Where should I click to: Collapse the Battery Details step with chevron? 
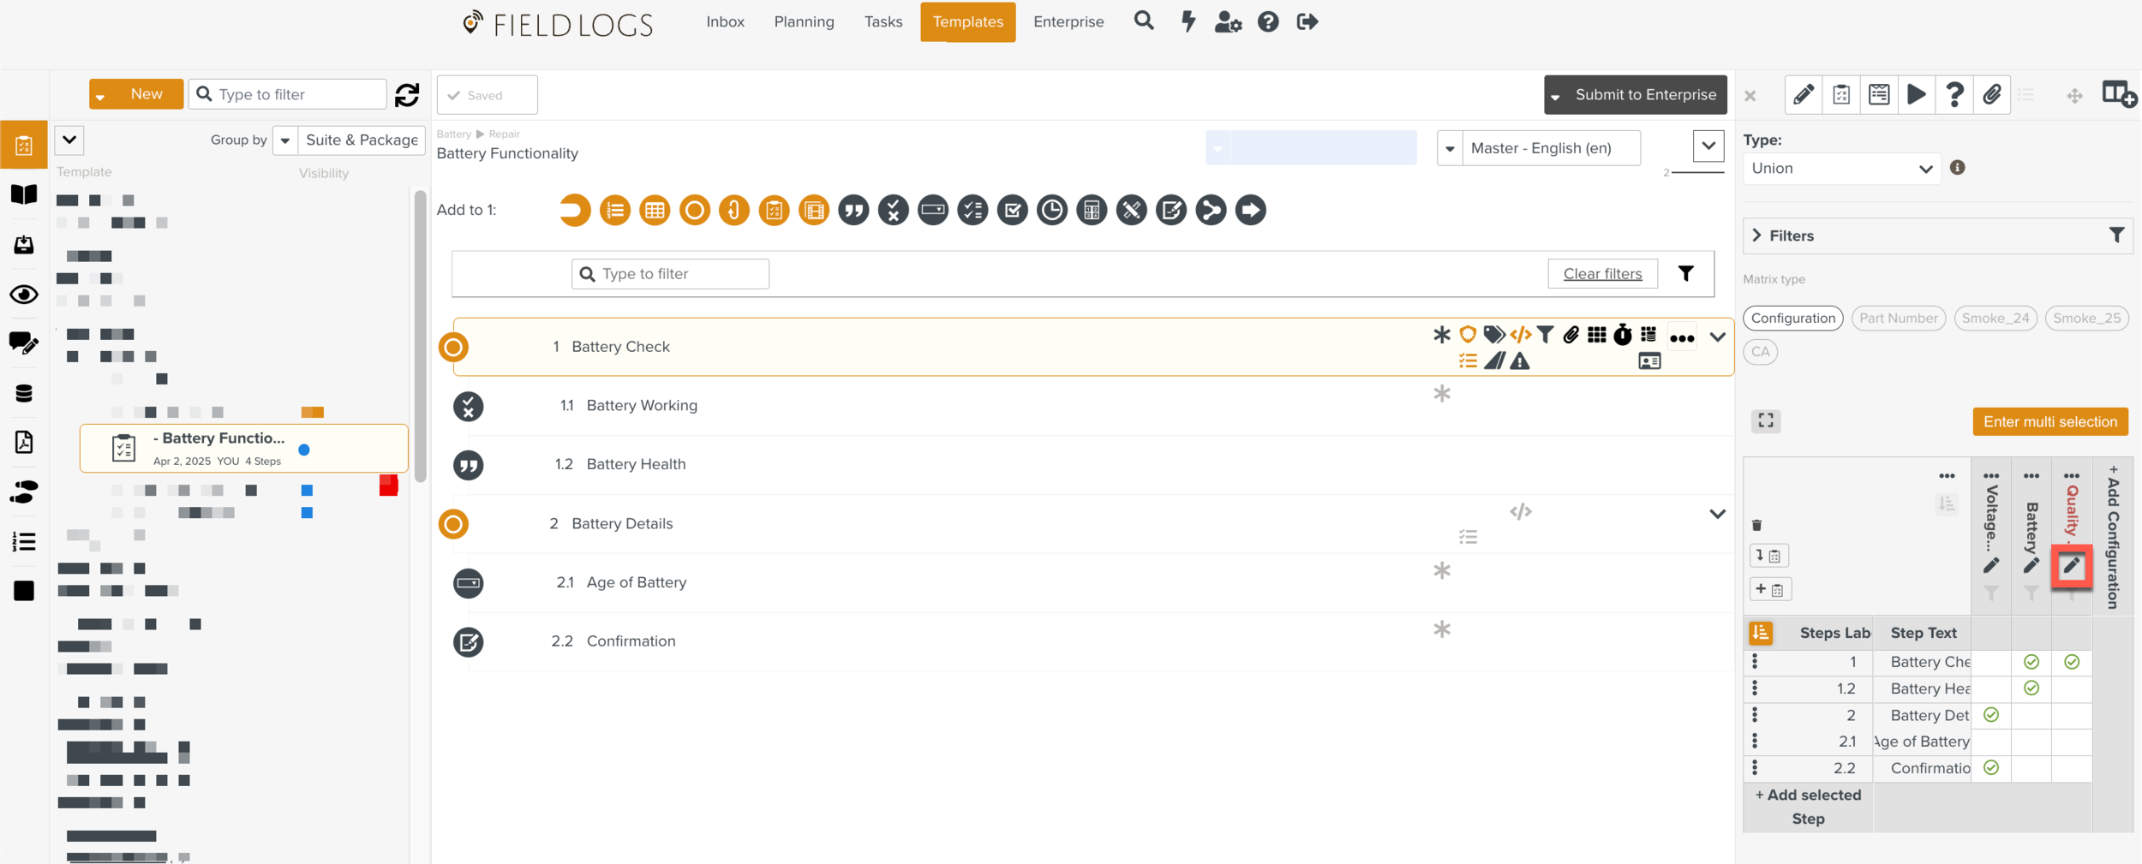click(x=1717, y=514)
